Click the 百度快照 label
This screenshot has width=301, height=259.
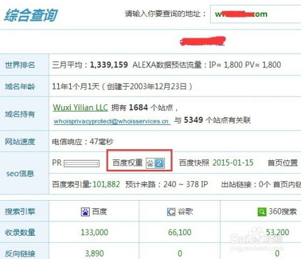point(194,163)
